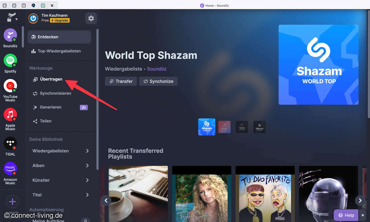
Task: Click the Transfer button
Action: pos(121,81)
